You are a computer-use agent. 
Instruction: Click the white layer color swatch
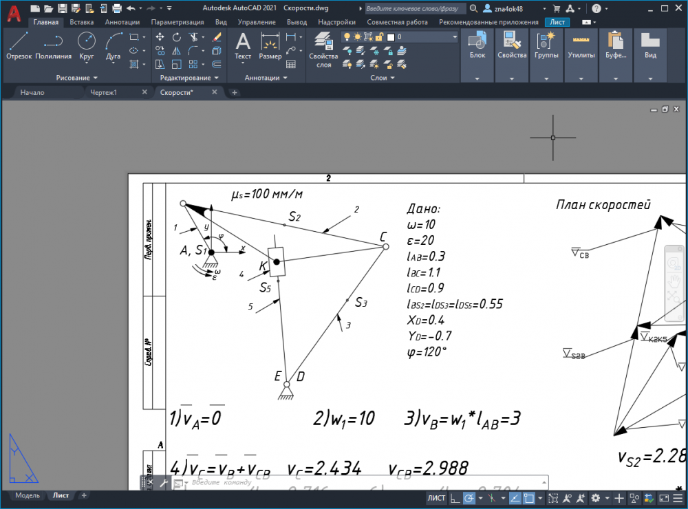(391, 37)
